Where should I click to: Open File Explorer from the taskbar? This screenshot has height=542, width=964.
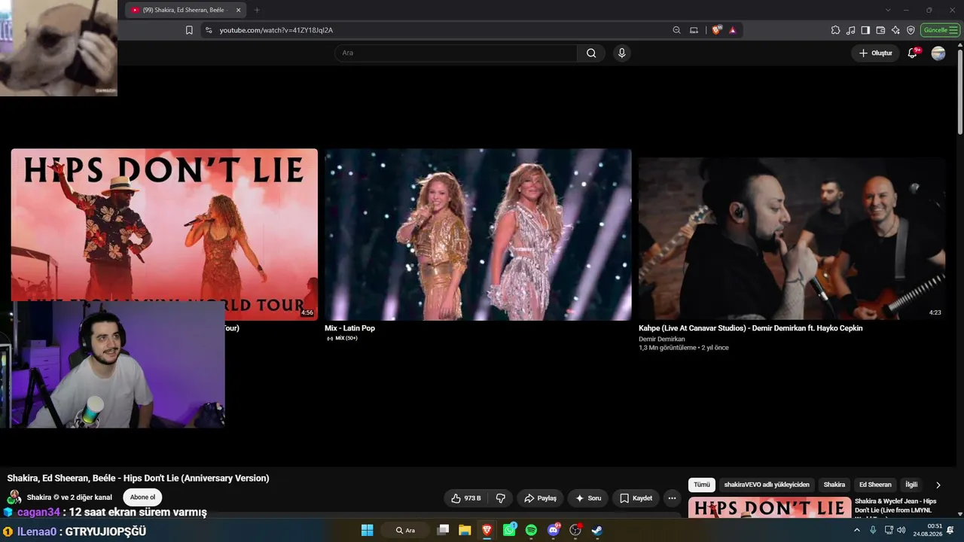click(465, 530)
